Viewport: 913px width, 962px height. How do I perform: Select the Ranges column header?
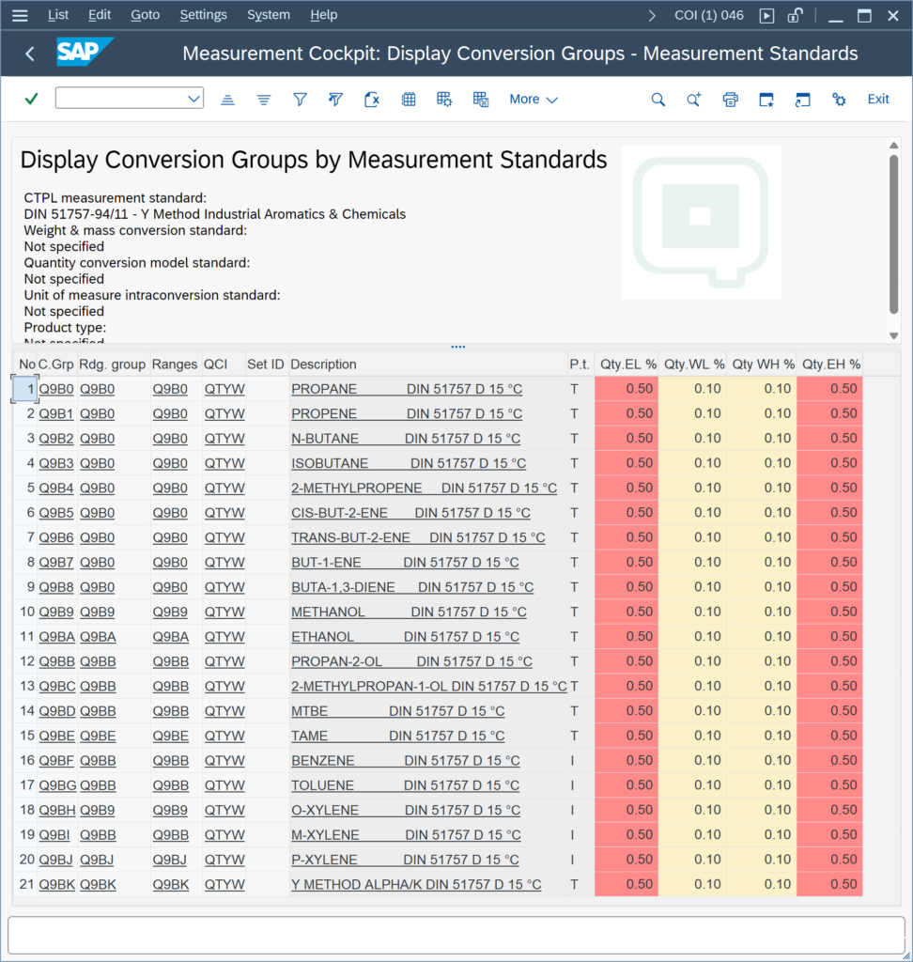(x=175, y=365)
